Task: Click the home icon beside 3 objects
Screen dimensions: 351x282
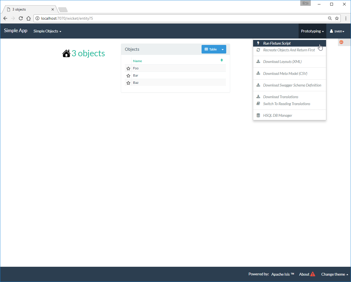Action: pos(66,53)
